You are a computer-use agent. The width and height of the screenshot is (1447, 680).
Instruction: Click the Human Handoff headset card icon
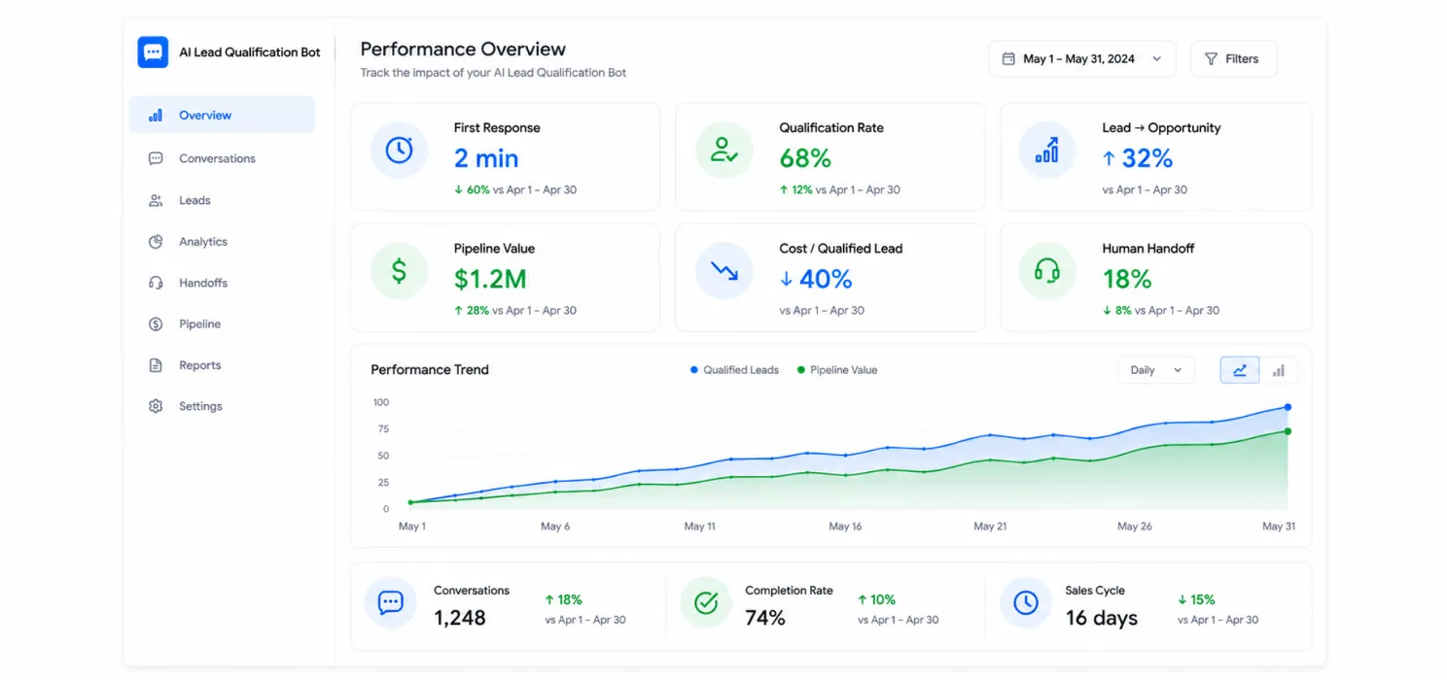(1047, 270)
